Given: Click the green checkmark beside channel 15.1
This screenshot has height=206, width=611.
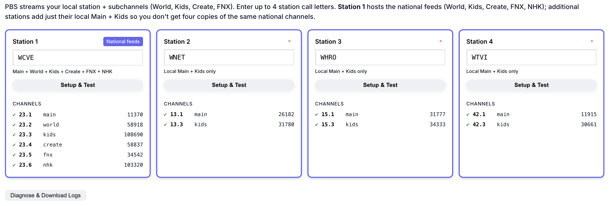Looking at the screenshot, I should tap(317, 114).
